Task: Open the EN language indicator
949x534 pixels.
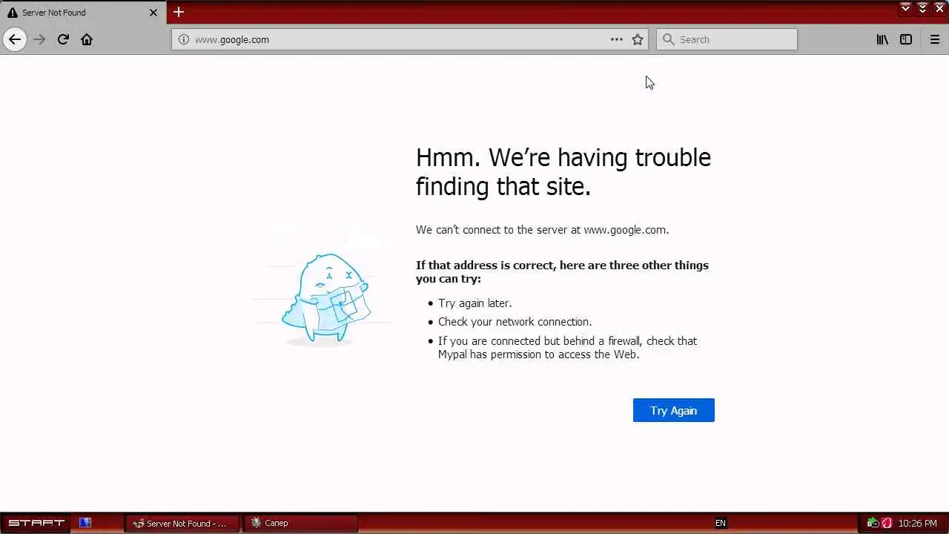Action: click(x=720, y=523)
